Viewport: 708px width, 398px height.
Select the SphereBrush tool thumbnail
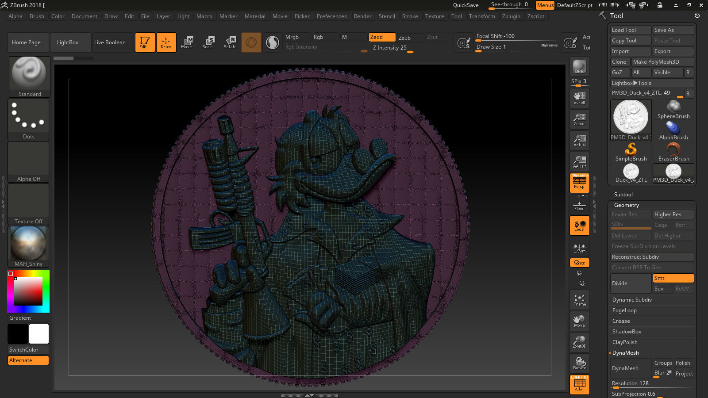673,110
